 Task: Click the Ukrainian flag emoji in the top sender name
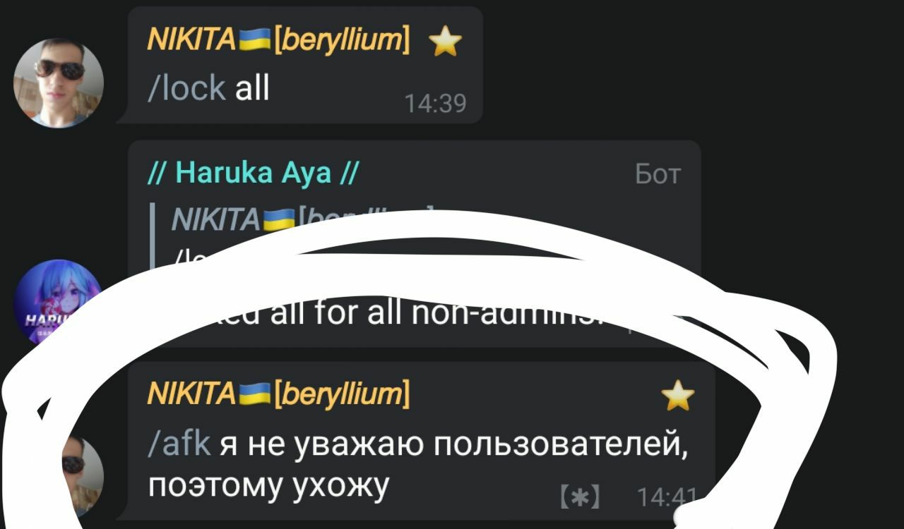pyautogui.click(x=256, y=42)
